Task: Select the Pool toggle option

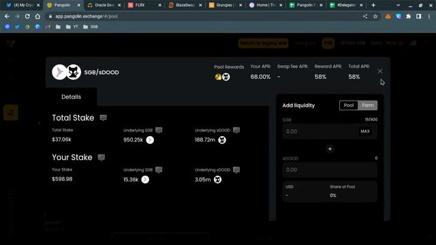Action: pyautogui.click(x=349, y=105)
